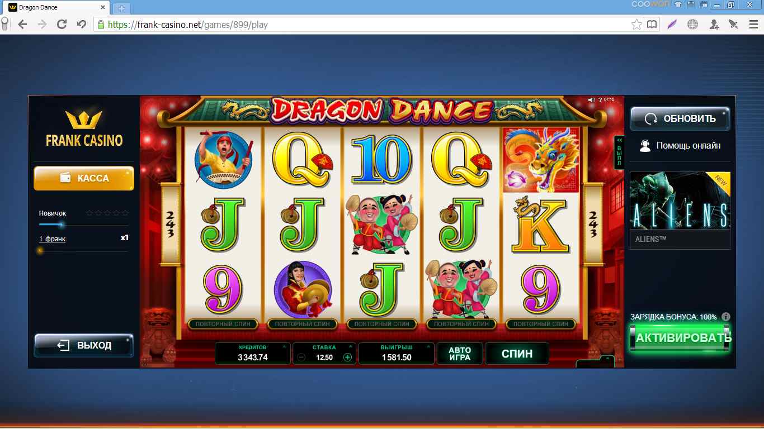Mute the game sound speaker icon
This screenshot has height=429, width=764.
591,100
